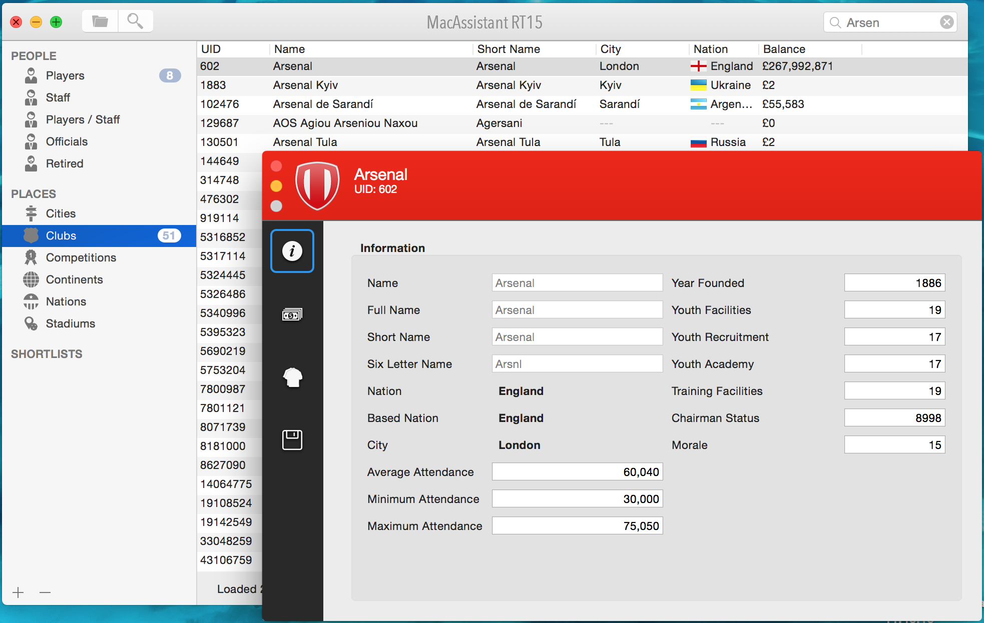
Task: Open the finances money icon tab
Action: point(292,314)
